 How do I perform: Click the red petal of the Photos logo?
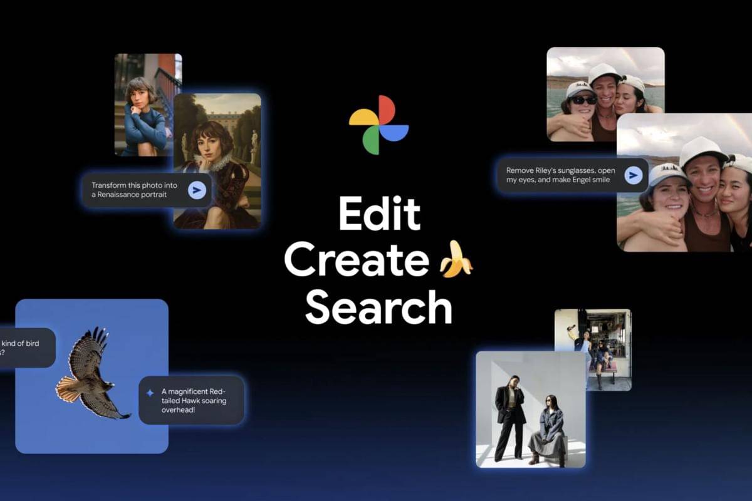pos(387,110)
